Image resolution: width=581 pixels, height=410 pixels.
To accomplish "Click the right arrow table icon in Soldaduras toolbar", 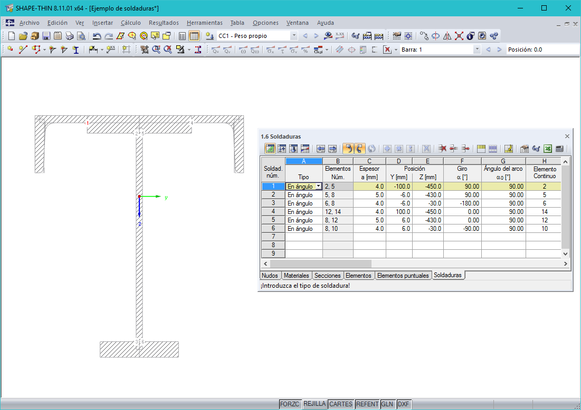I will pos(333,149).
